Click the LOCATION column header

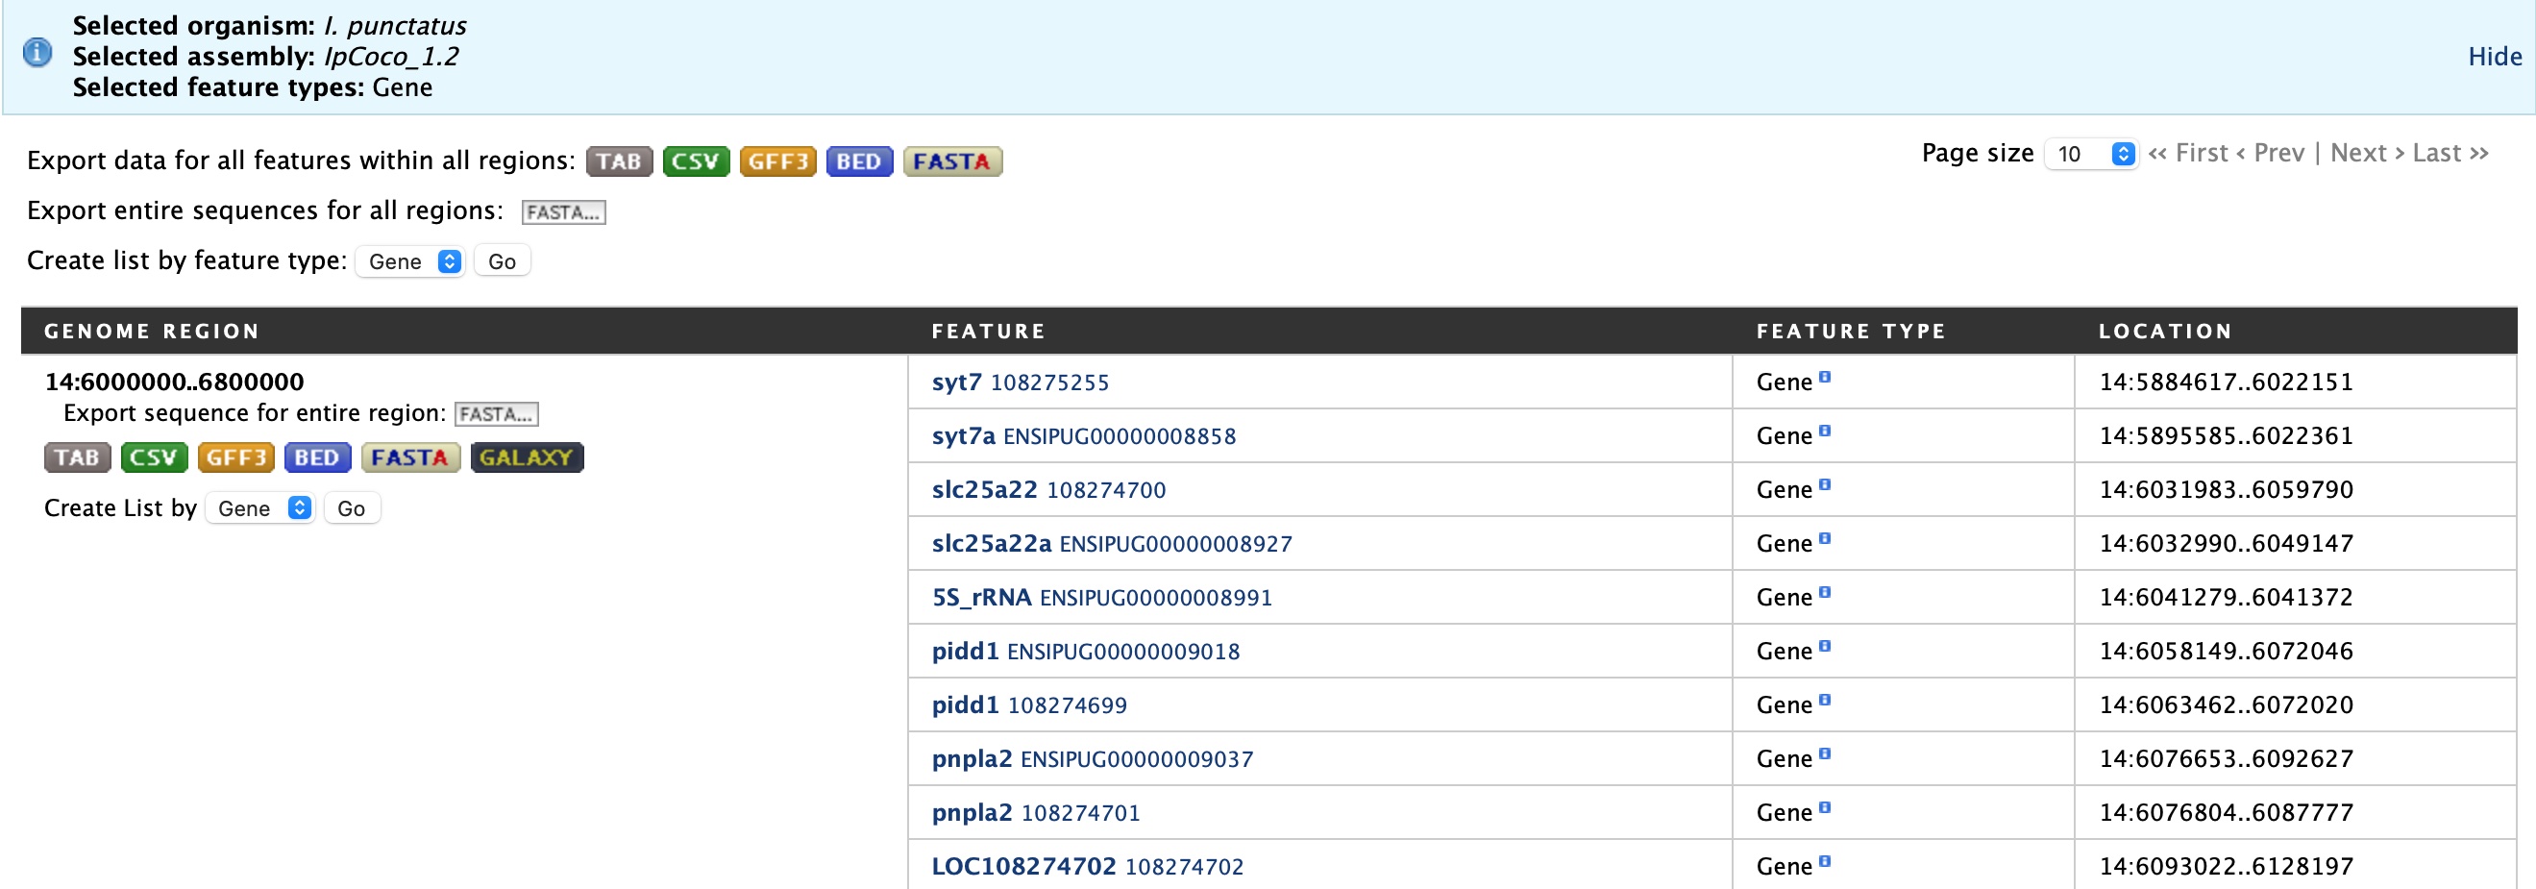2165,332
